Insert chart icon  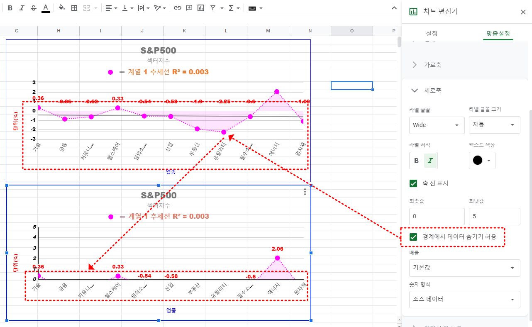pyautogui.click(x=201, y=8)
